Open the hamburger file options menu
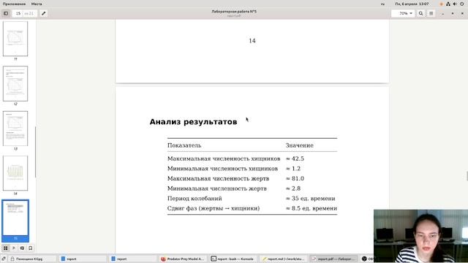 click(431, 13)
